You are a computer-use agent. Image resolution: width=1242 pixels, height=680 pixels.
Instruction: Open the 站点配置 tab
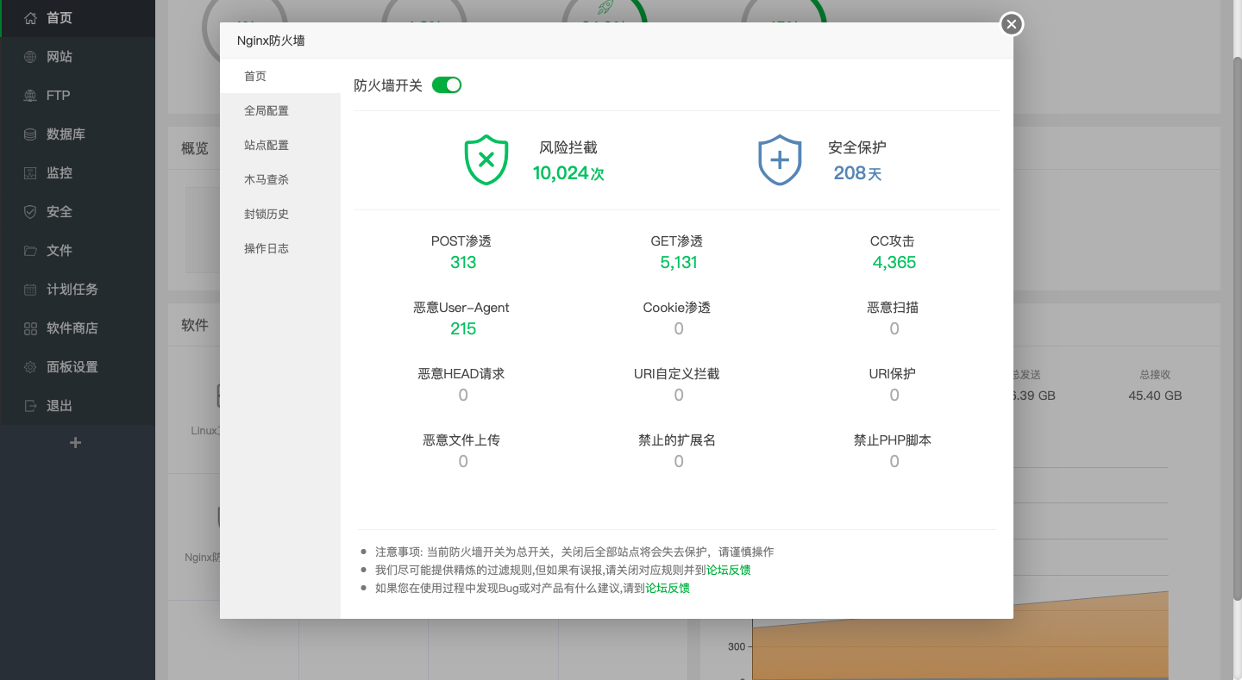click(280, 145)
